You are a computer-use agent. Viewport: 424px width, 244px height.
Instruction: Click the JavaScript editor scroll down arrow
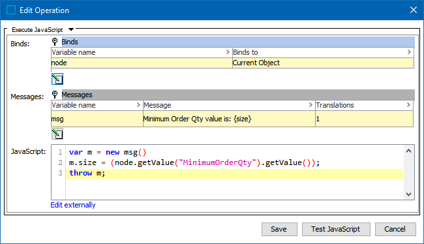tap(408, 194)
